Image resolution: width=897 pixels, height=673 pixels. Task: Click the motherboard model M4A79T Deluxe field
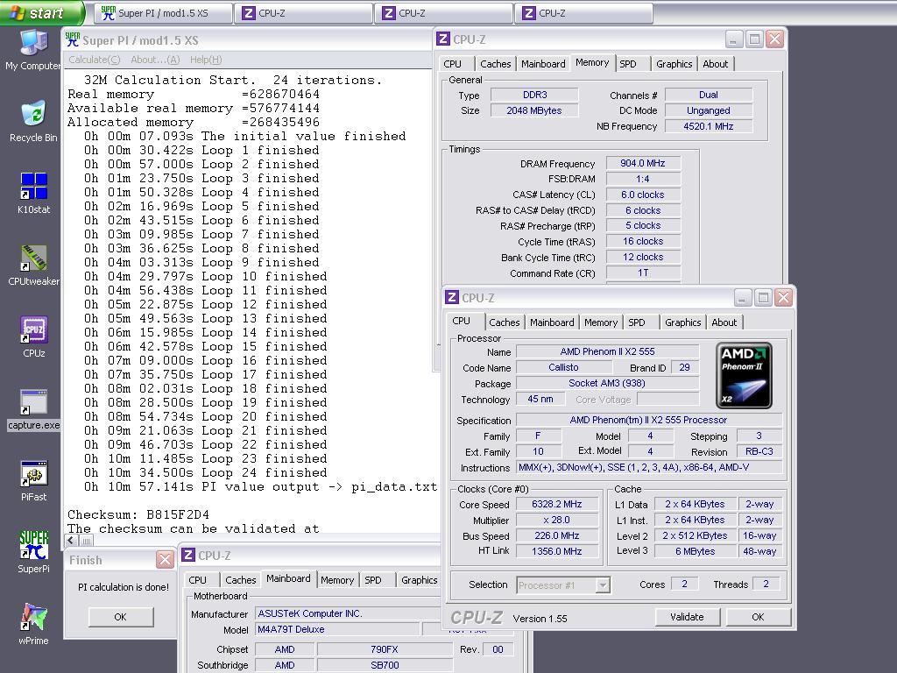pyautogui.click(x=337, y=629)
